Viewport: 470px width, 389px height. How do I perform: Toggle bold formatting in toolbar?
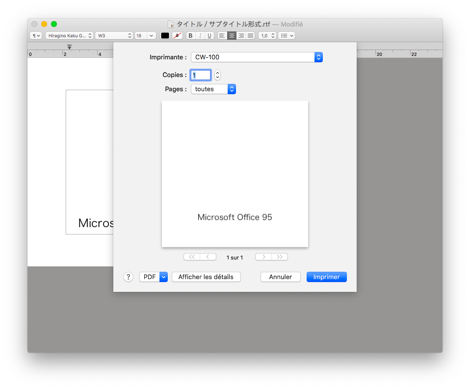tap(191, 36)
